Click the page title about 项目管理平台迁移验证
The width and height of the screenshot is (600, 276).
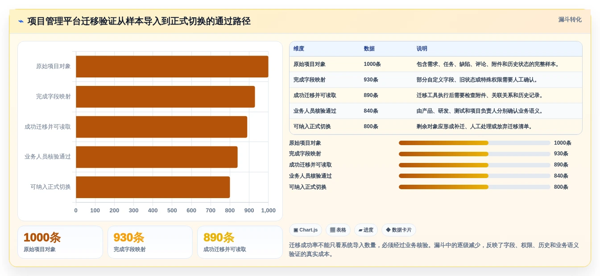click(139, 21)
